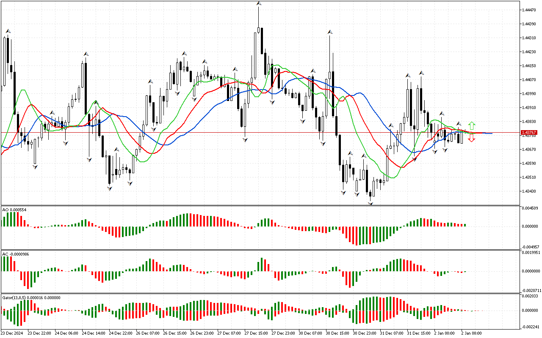Image resolution: width=542 pixels, height=338 pixels.
Task: Click the 31 Dec 15:00 time label
Action: (x=419, y=333)
